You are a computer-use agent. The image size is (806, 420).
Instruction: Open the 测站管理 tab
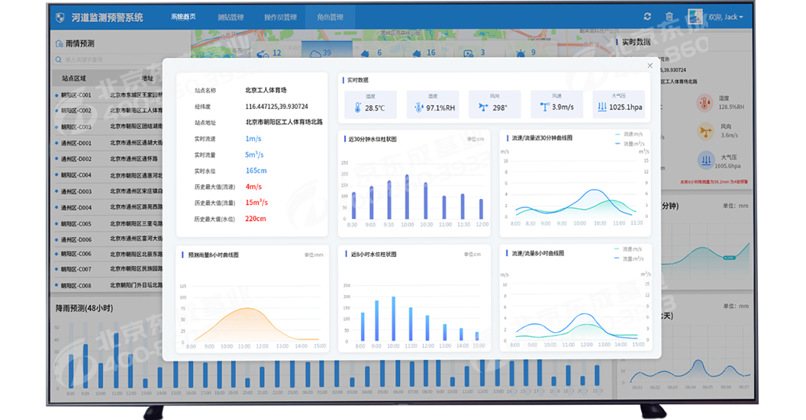230,17
